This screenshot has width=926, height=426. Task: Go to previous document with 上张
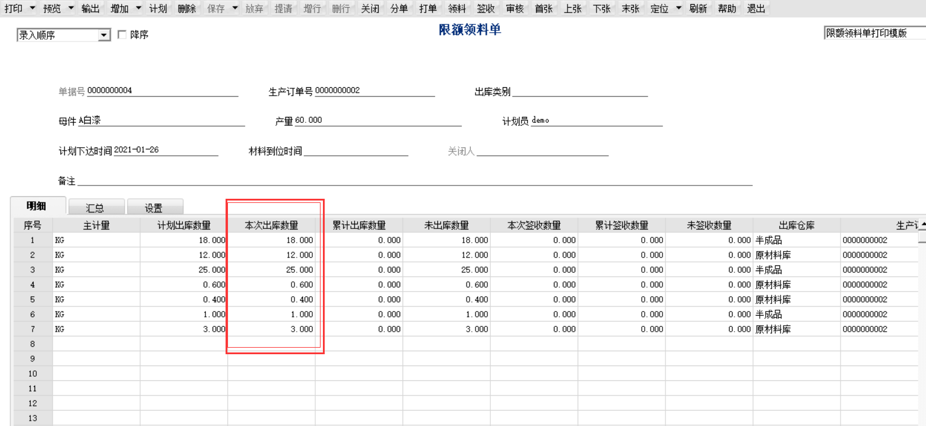[x=573, y=9]
